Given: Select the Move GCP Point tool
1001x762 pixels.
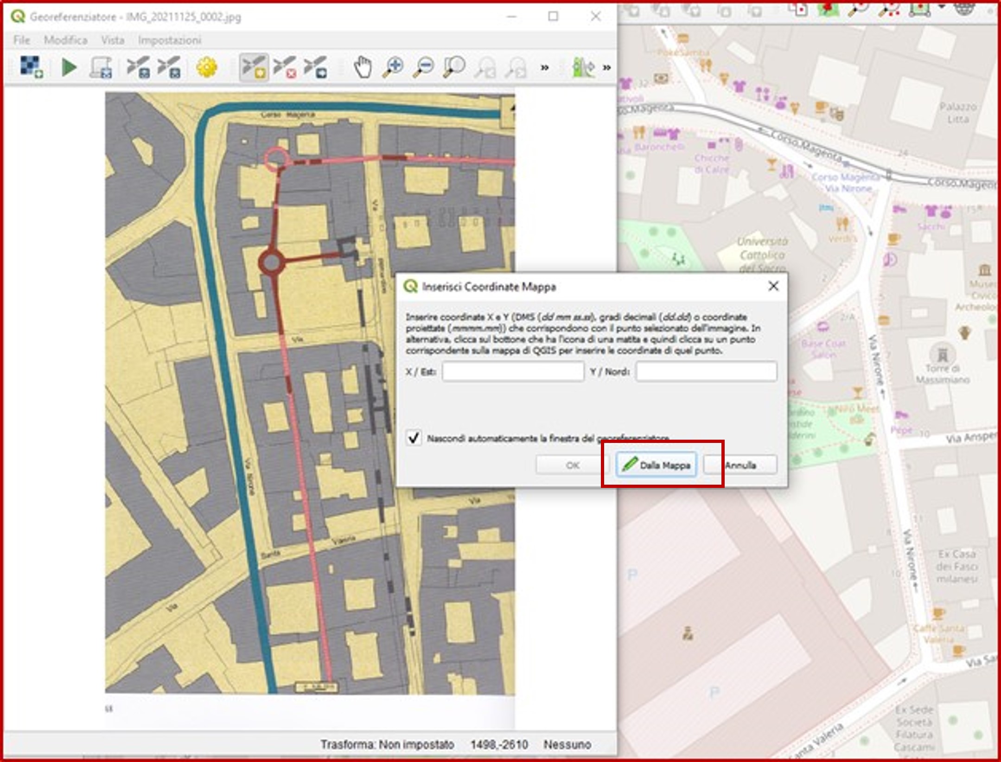Looking at the screenshot, I should pos(315,68).
